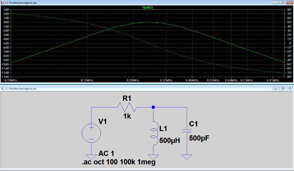Minimize the .asc schematic window

pyautogui.click(x=275, y=88)
